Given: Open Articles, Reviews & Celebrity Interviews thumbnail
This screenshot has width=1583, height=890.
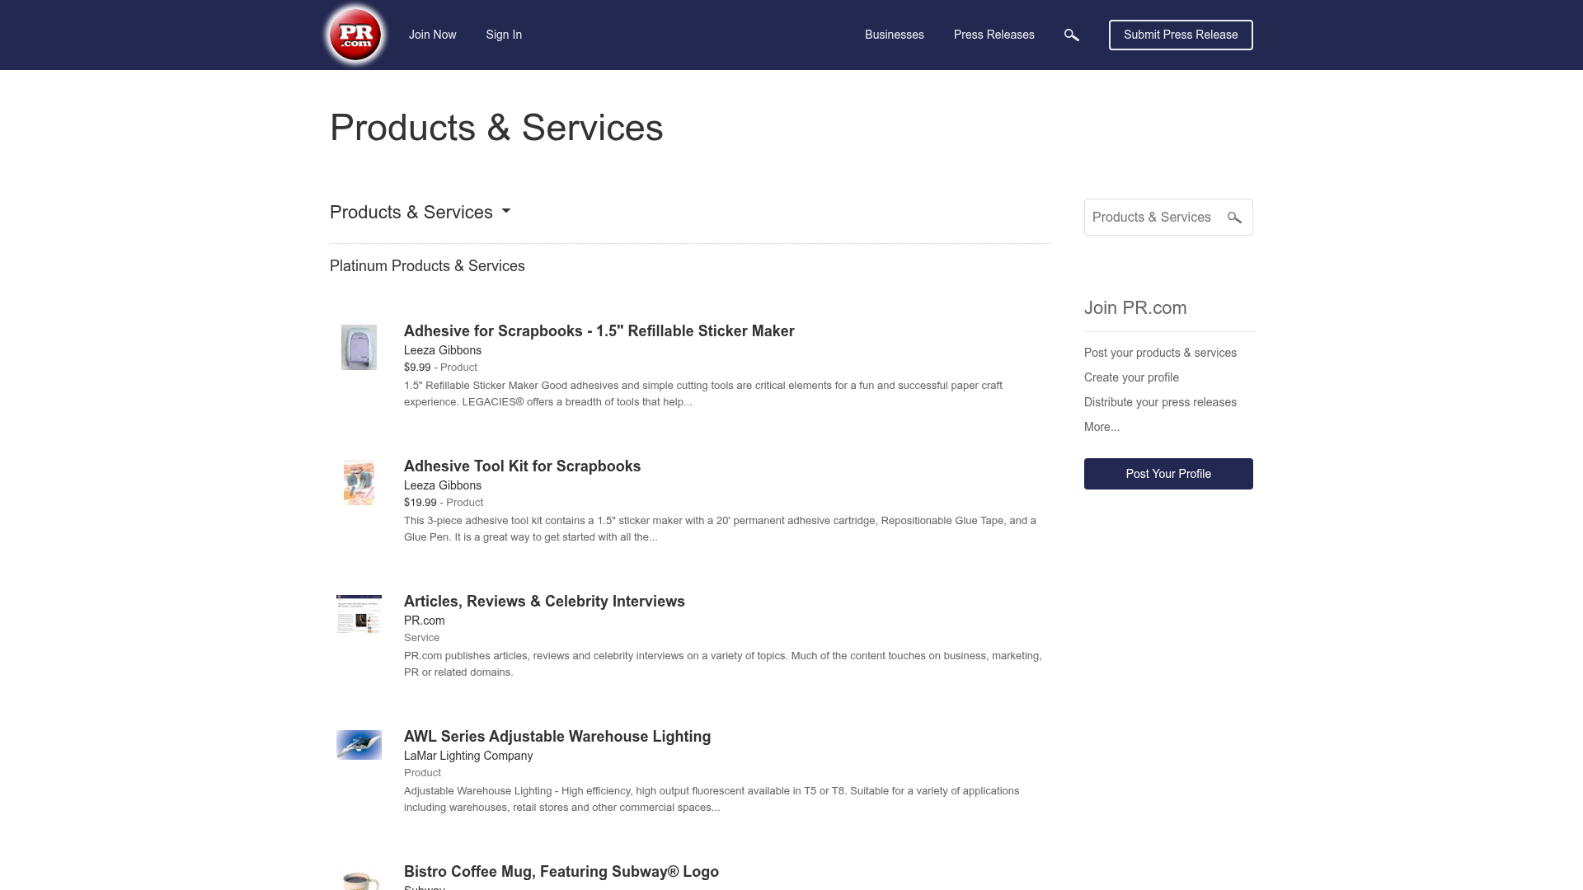Looking at the screenshot, I should pos(359,614).
